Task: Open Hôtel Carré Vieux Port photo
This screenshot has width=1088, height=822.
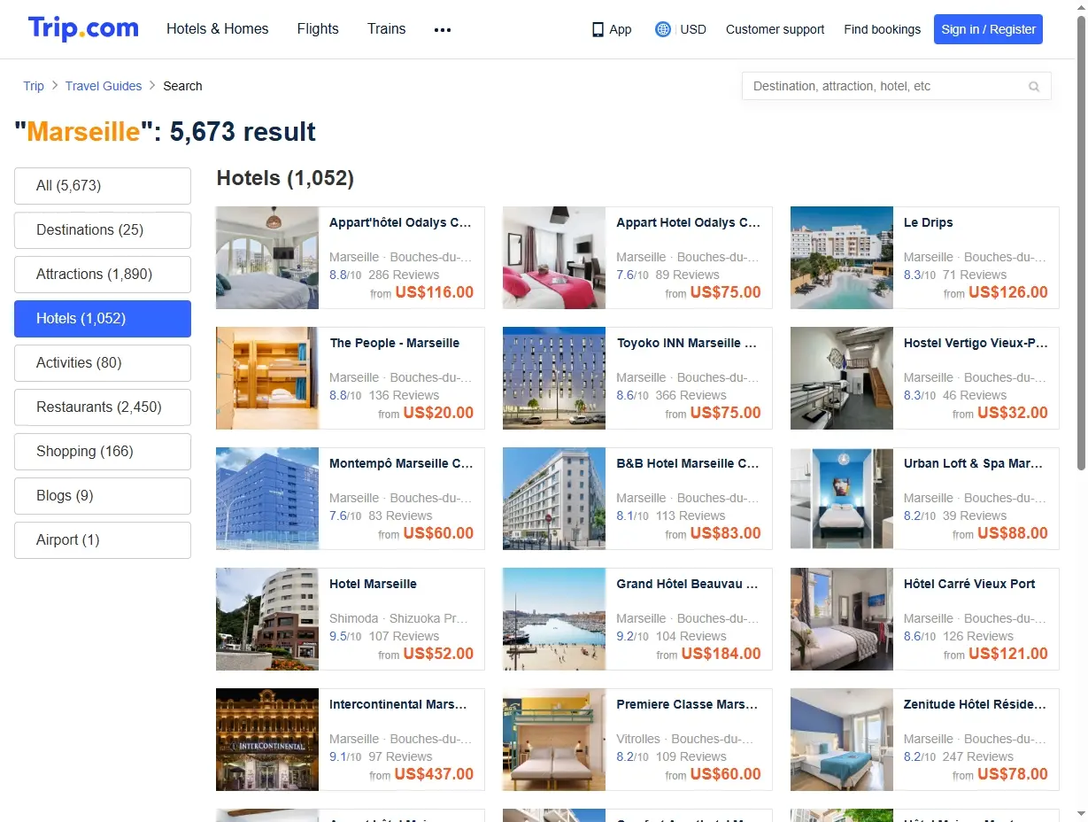Action: tap(842, 619)
